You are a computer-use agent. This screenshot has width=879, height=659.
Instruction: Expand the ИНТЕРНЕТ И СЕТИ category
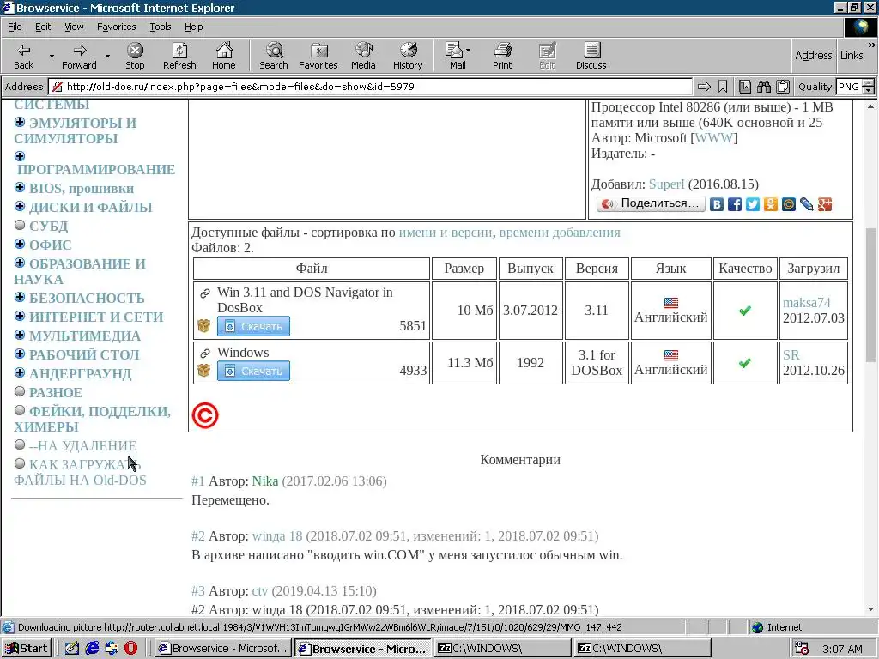pos(20,316)
